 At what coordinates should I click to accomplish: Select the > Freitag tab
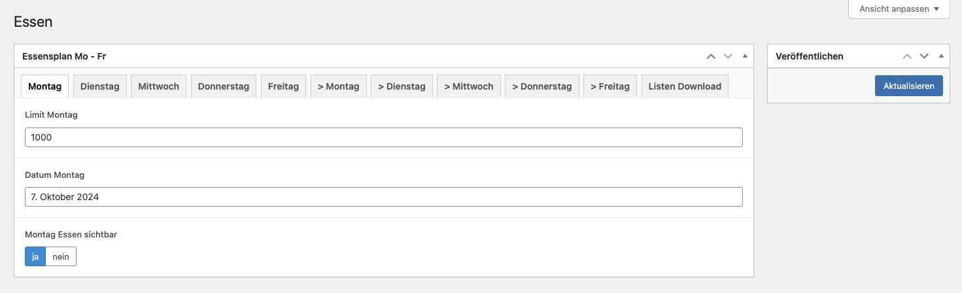click(610, 86)
